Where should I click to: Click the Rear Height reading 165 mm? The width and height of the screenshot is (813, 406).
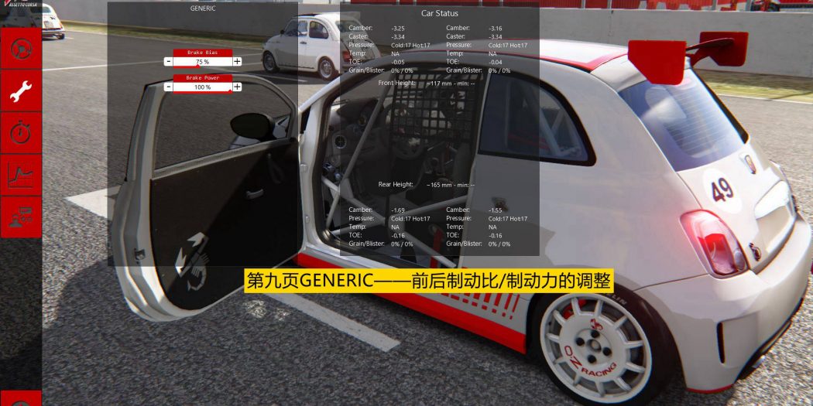tap(440, 185)
